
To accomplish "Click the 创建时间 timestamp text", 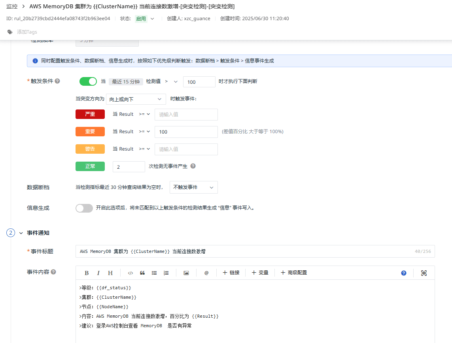I will point(255,19).
